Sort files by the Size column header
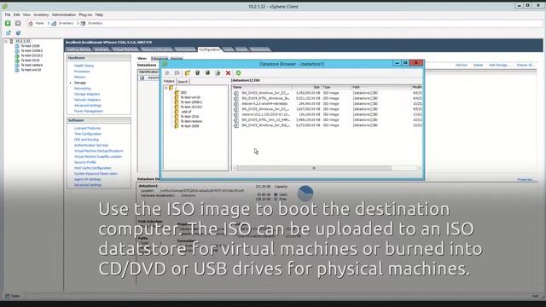This screenshot has height=307, width=546. point(306,87)
